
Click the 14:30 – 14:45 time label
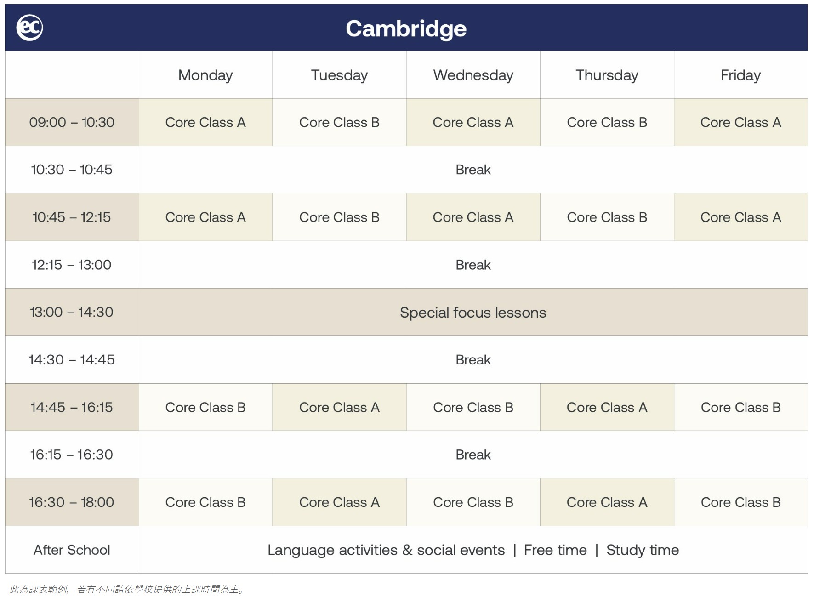pyautogui.click(x=72, y=359)
